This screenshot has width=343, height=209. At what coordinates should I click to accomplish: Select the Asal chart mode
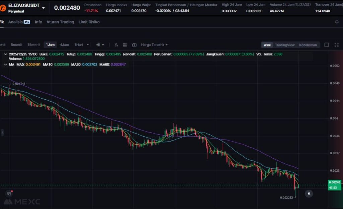(267, 45)
